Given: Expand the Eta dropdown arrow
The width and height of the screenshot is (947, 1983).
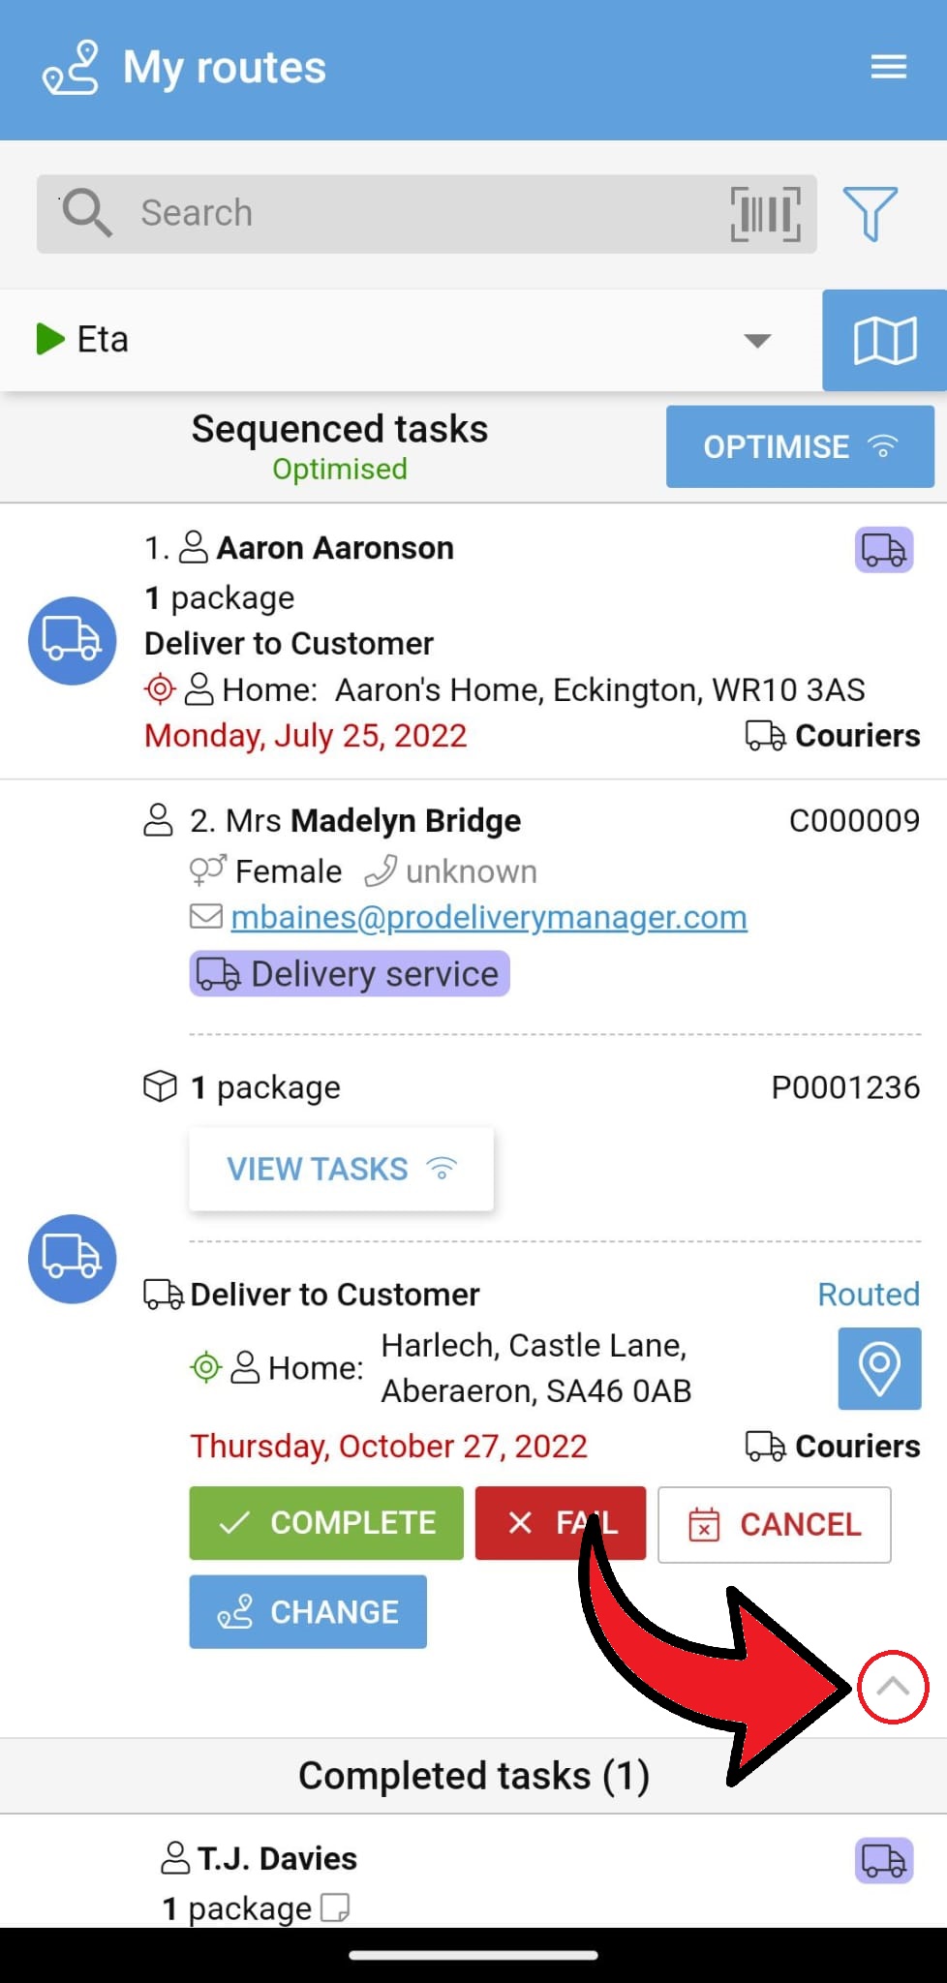Looking at the screenshot, I should 757,341.
